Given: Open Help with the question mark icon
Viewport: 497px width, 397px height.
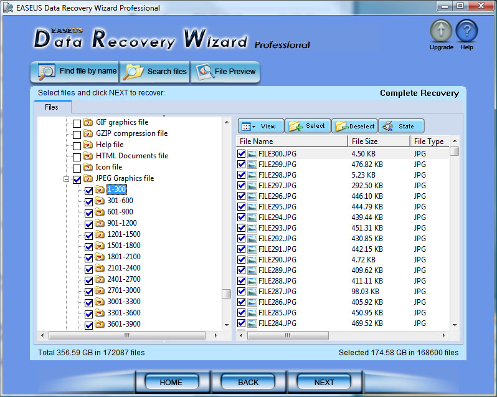Looking at the screenshot, I should (x=466, y=31).
